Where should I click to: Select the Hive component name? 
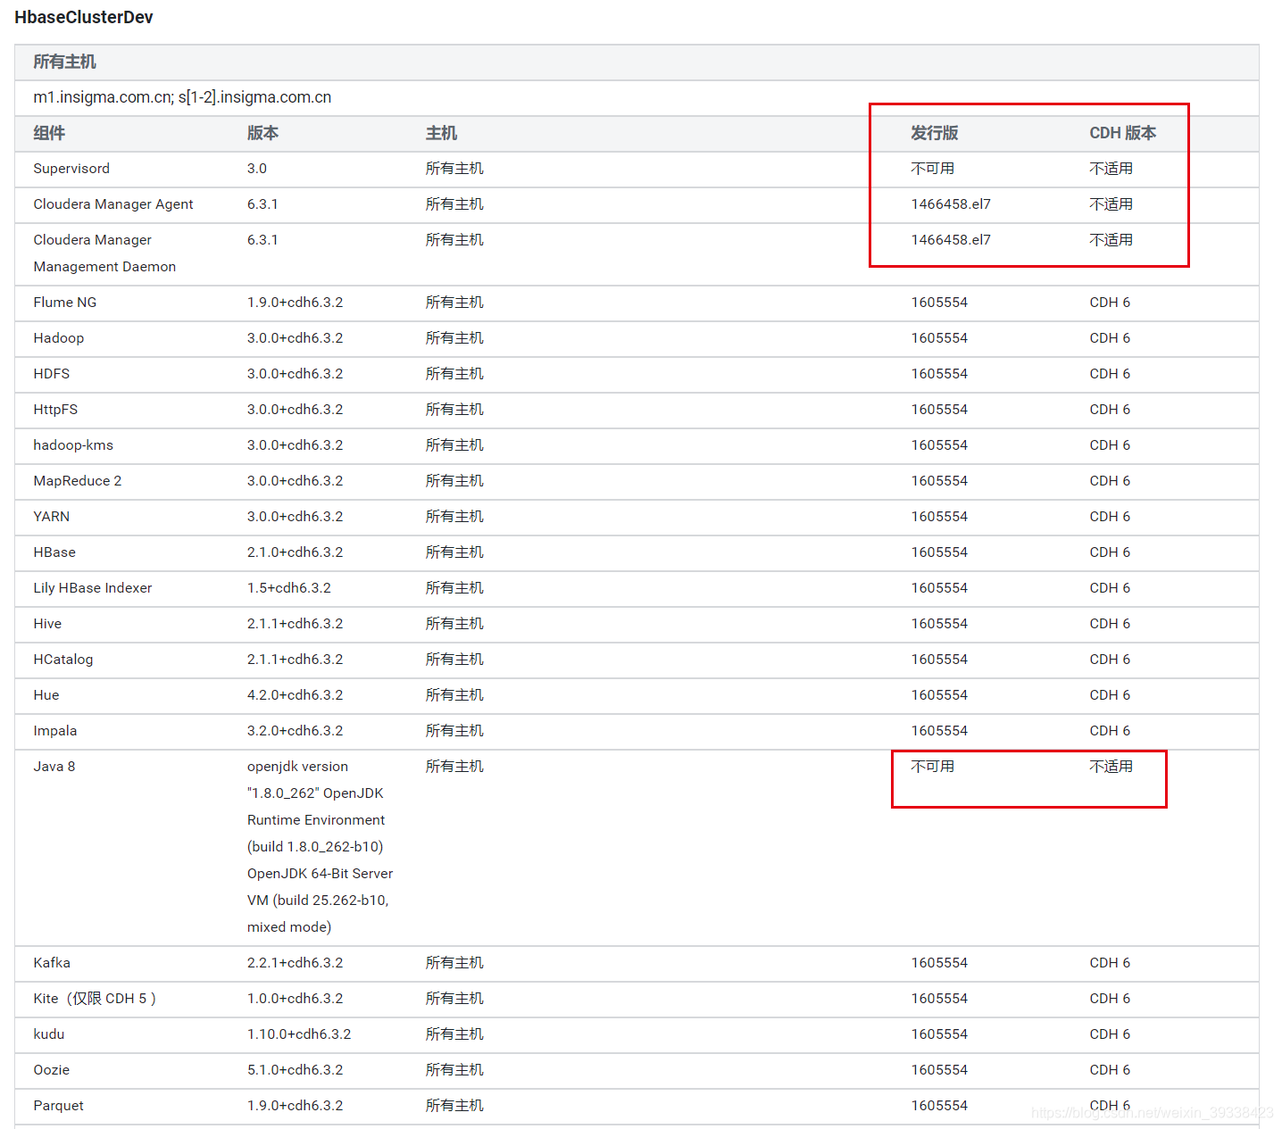point(47,624)
